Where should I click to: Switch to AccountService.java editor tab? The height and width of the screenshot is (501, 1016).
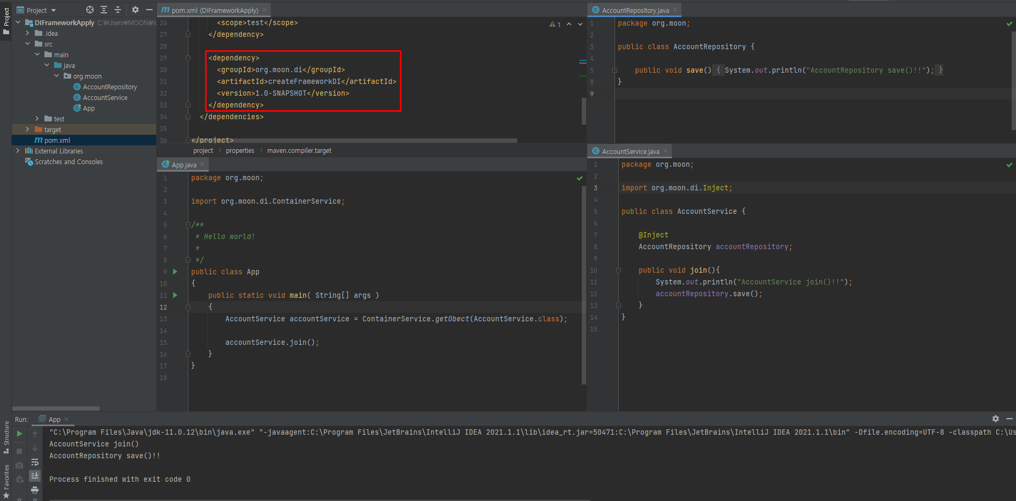[x=630, y=151]
